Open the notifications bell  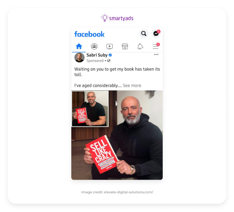[140, 47]
